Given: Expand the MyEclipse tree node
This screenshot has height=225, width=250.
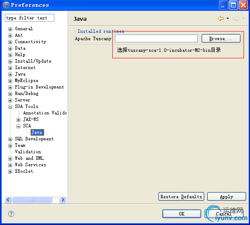Looking at the screenshot, I should [10, 81].
